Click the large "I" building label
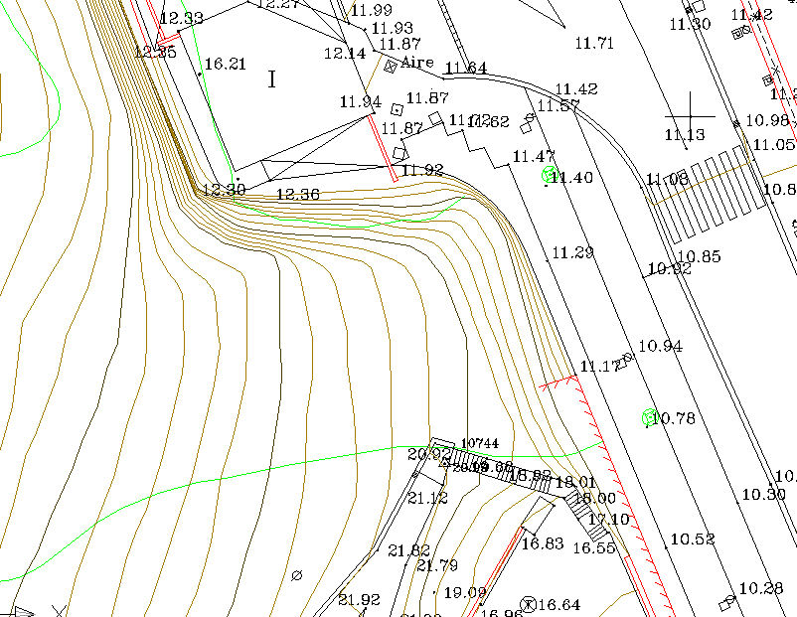The width and height of the screenshot is (797, 617). (272, 79)
